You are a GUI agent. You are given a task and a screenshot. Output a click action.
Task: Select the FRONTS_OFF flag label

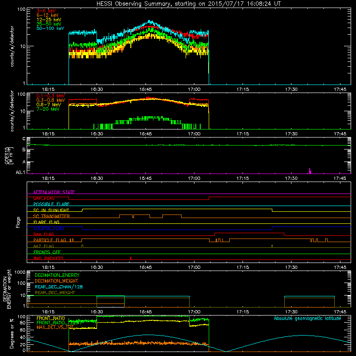click(47, 252)
